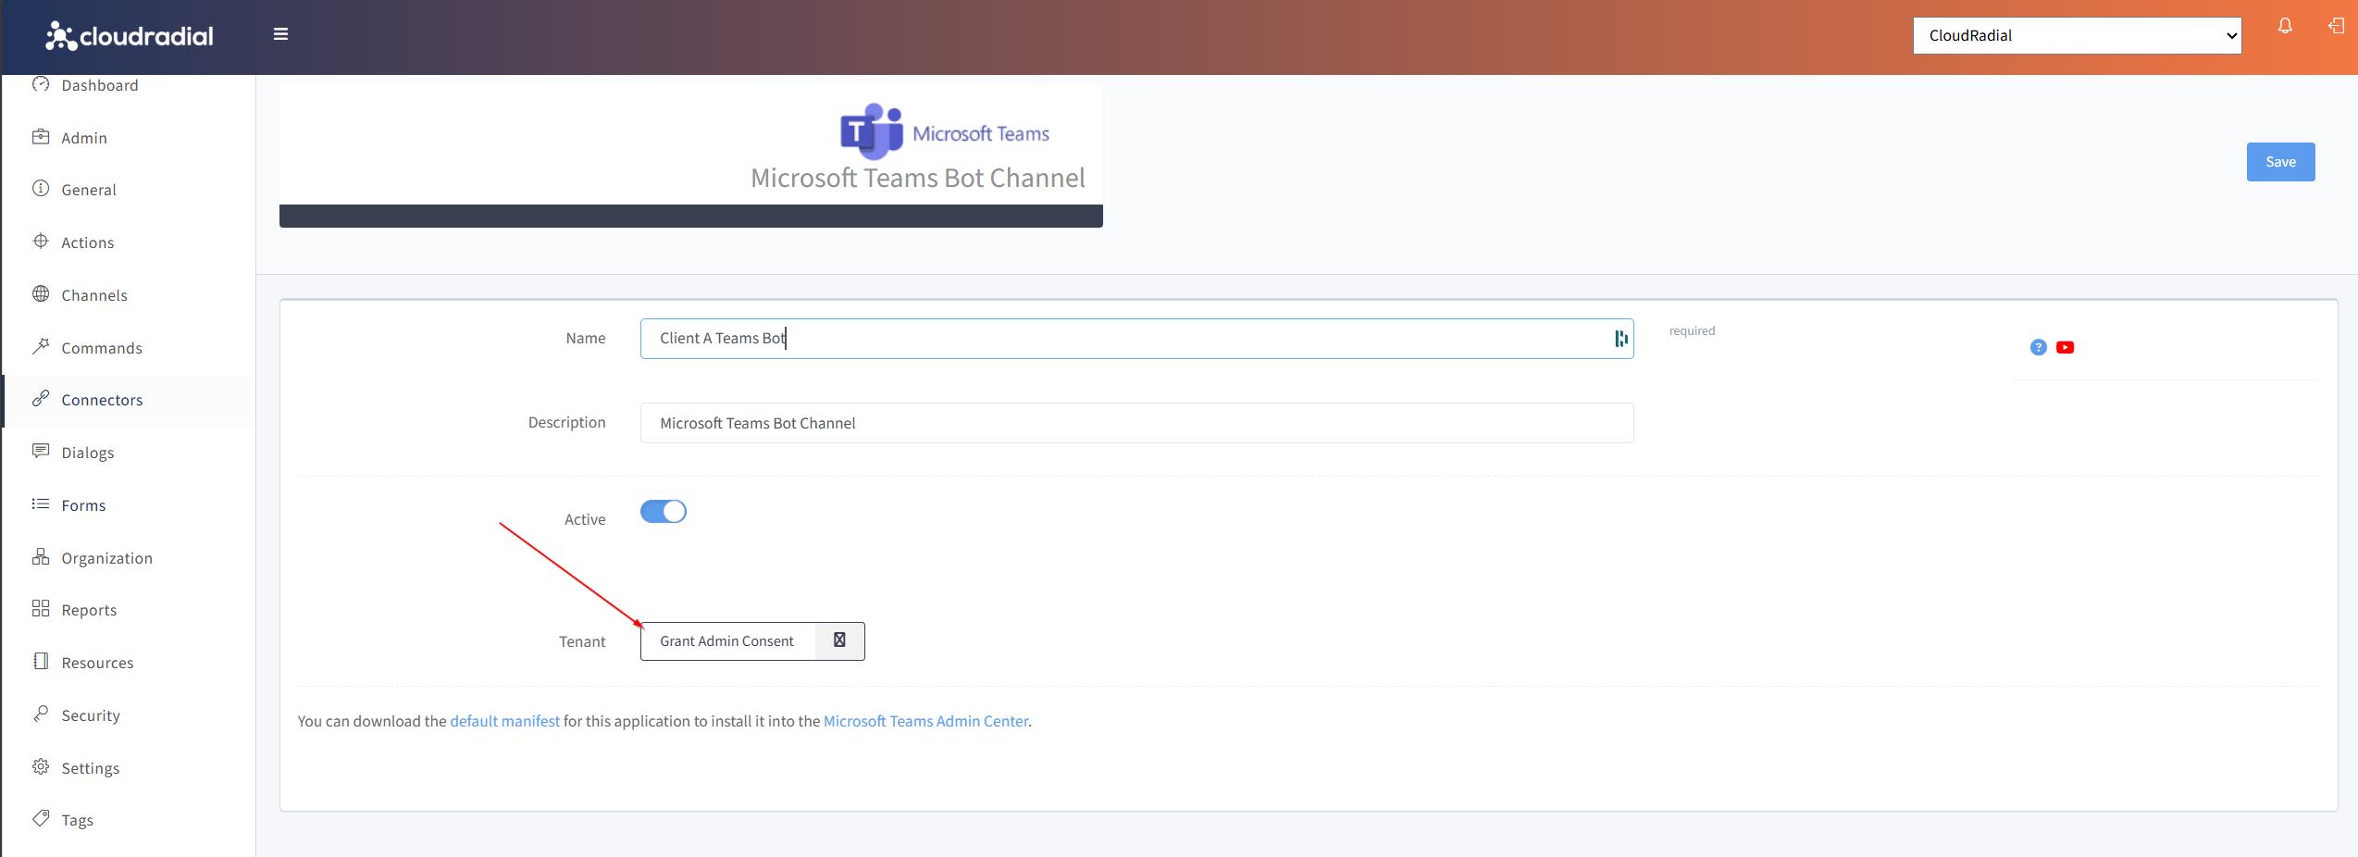Go to Forms page

pyautogui.click(x=83, y=505)
